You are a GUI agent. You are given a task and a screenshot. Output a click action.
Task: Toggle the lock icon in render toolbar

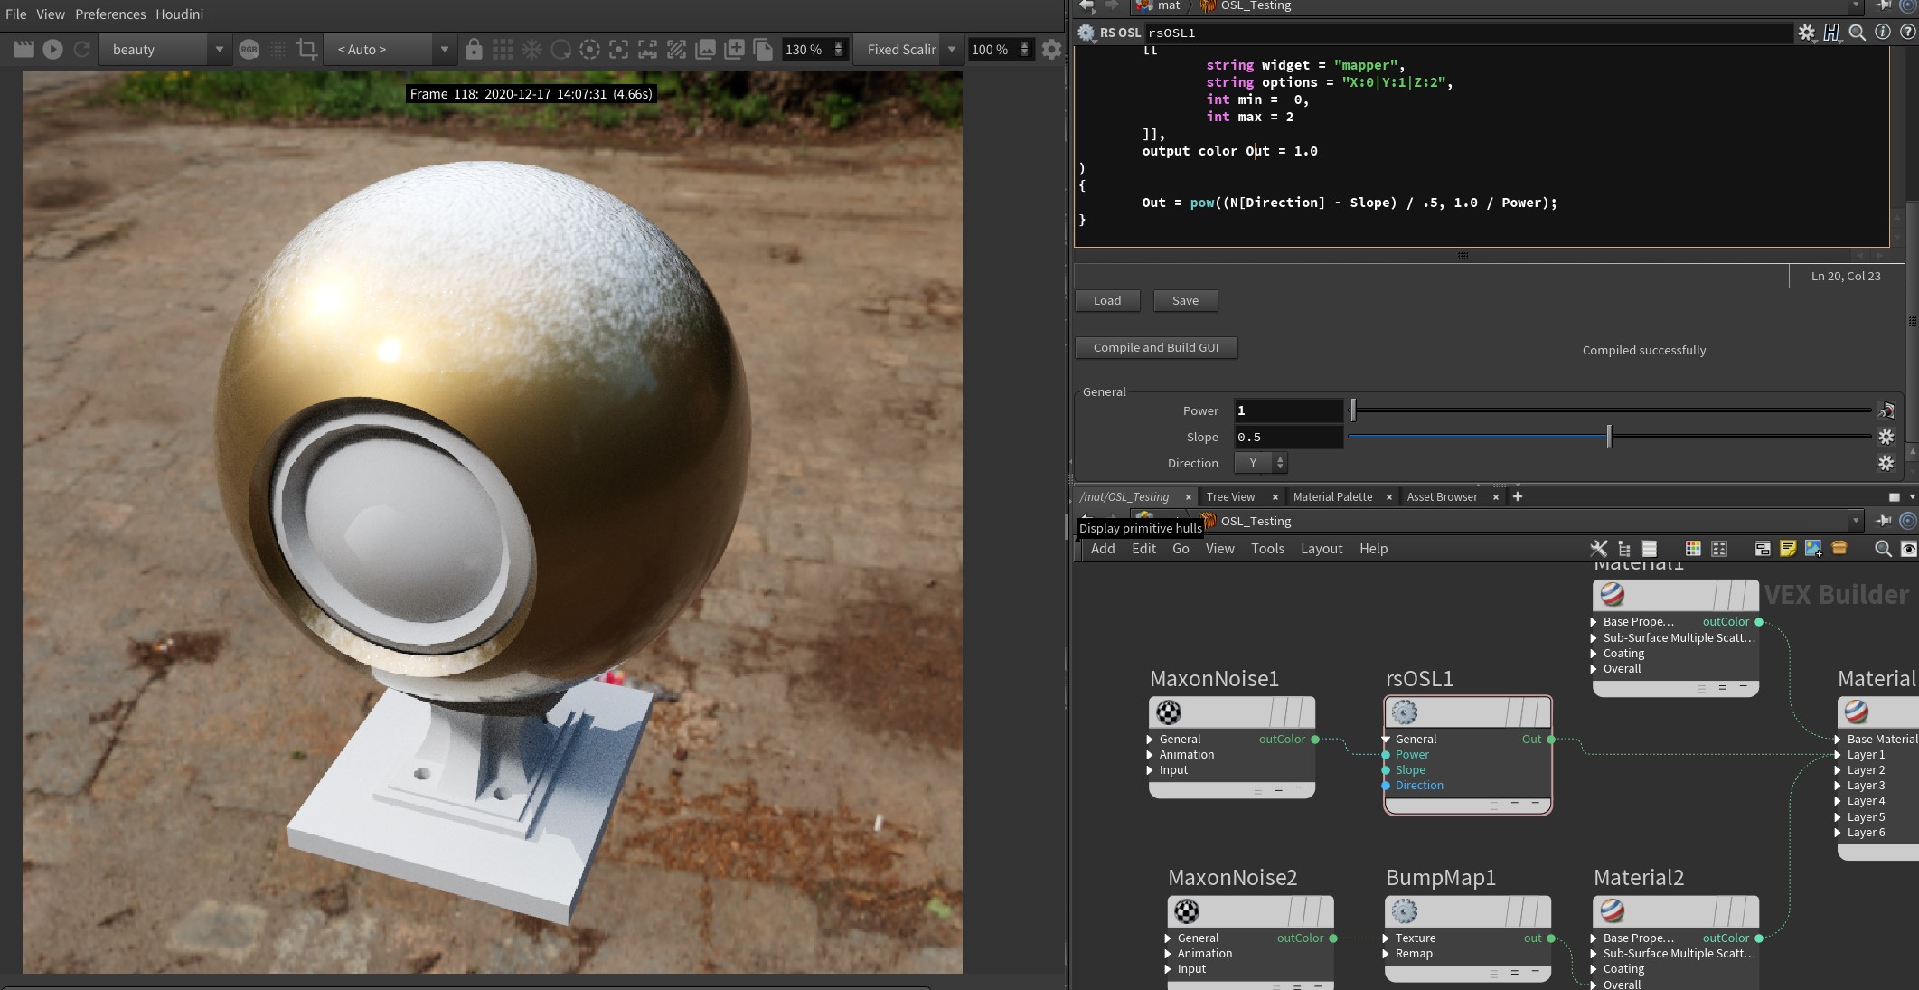click(x=474, y=50)
